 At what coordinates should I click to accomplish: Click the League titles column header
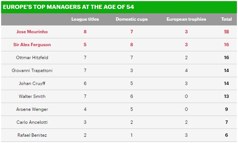pyautogui.click(x=85, y=19)
